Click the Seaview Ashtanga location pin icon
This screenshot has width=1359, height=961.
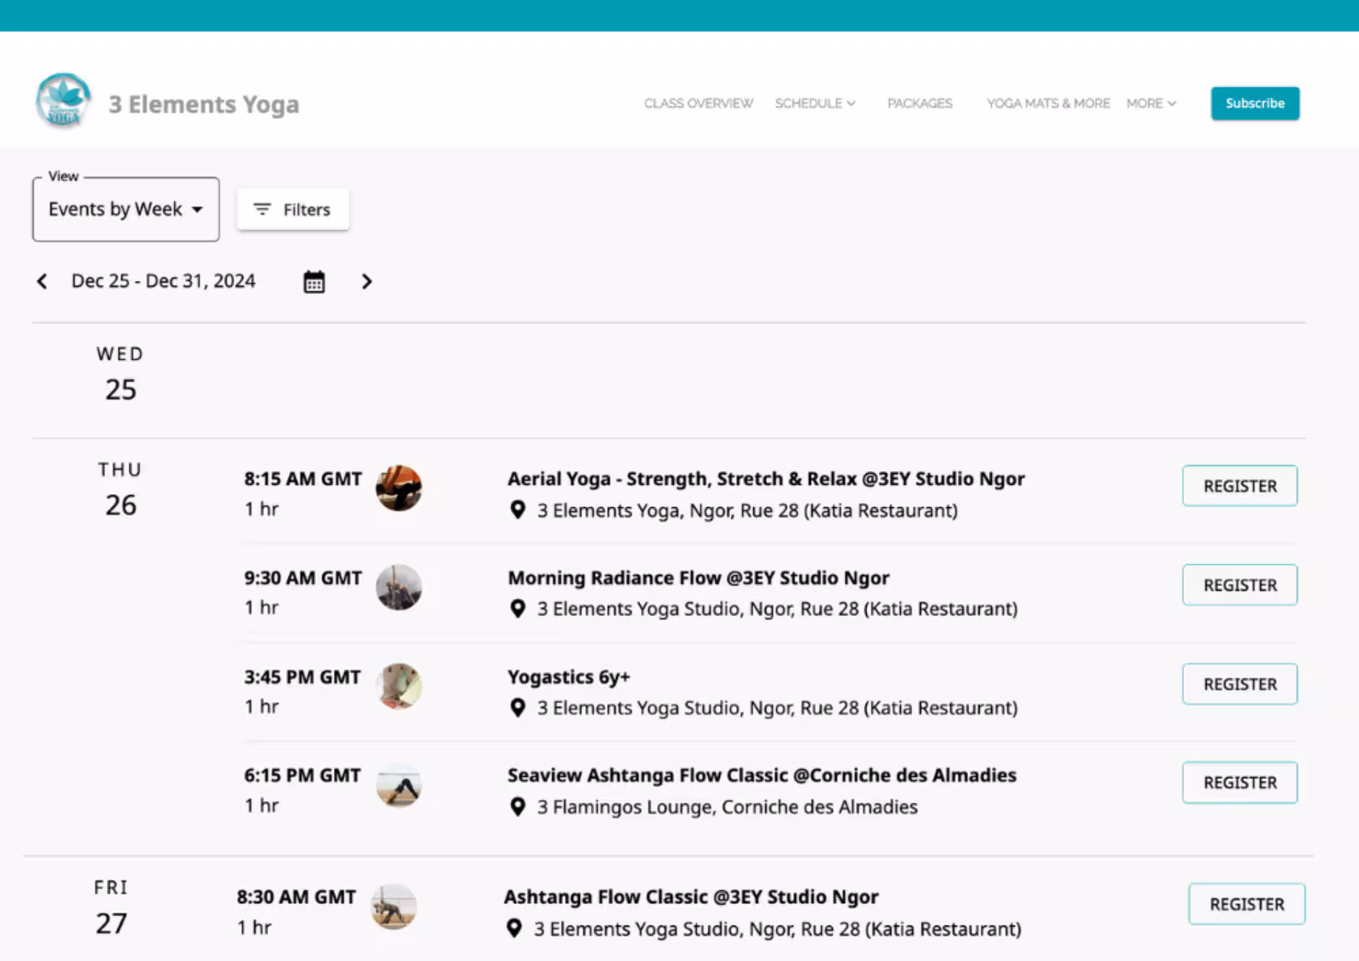pos(518,806)
